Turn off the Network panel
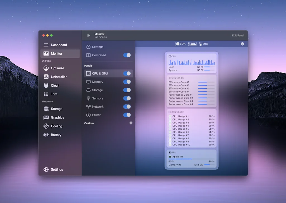Viewport: 286px width, 203px height. tap(127, 107)
